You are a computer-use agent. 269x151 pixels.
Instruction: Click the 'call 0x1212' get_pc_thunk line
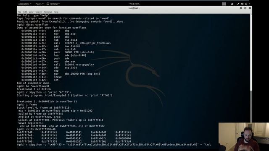tap(66, 43)
